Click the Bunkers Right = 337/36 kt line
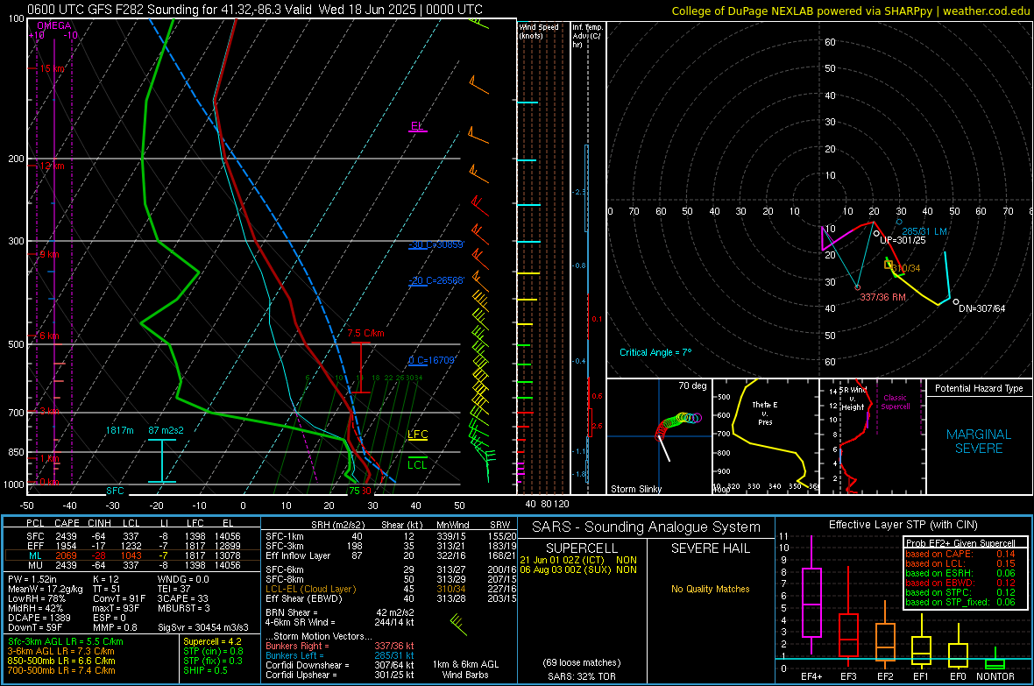Viewport: 1034px width, 686px height. pos(340,646)
